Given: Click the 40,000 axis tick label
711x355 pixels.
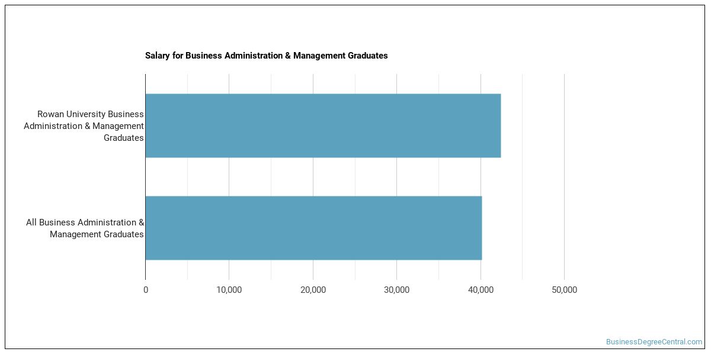Looking at the screenshot, I should [x=481, y=290].
